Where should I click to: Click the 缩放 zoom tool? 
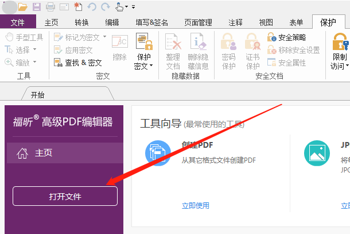(x=17, y=63)
